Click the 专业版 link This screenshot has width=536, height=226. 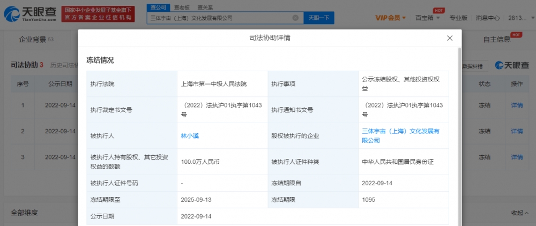tap(458, 18)
